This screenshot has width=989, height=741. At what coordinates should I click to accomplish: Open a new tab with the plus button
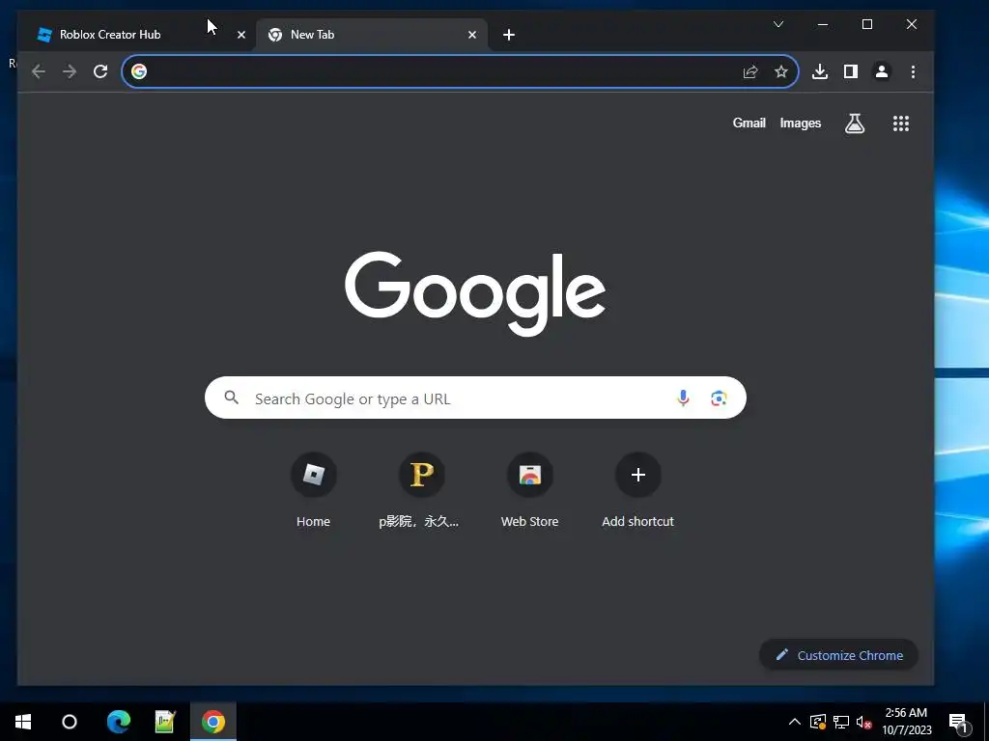(509, 35)
